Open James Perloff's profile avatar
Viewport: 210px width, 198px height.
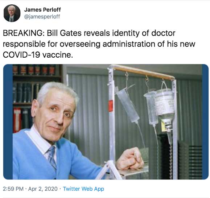(x=12, y=13)
